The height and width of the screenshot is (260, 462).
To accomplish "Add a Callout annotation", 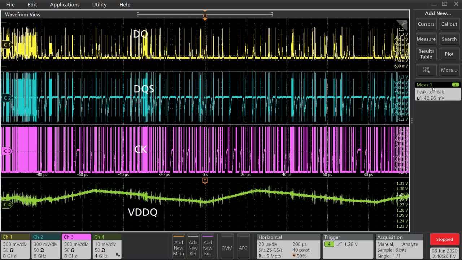I will click(449, 24).
